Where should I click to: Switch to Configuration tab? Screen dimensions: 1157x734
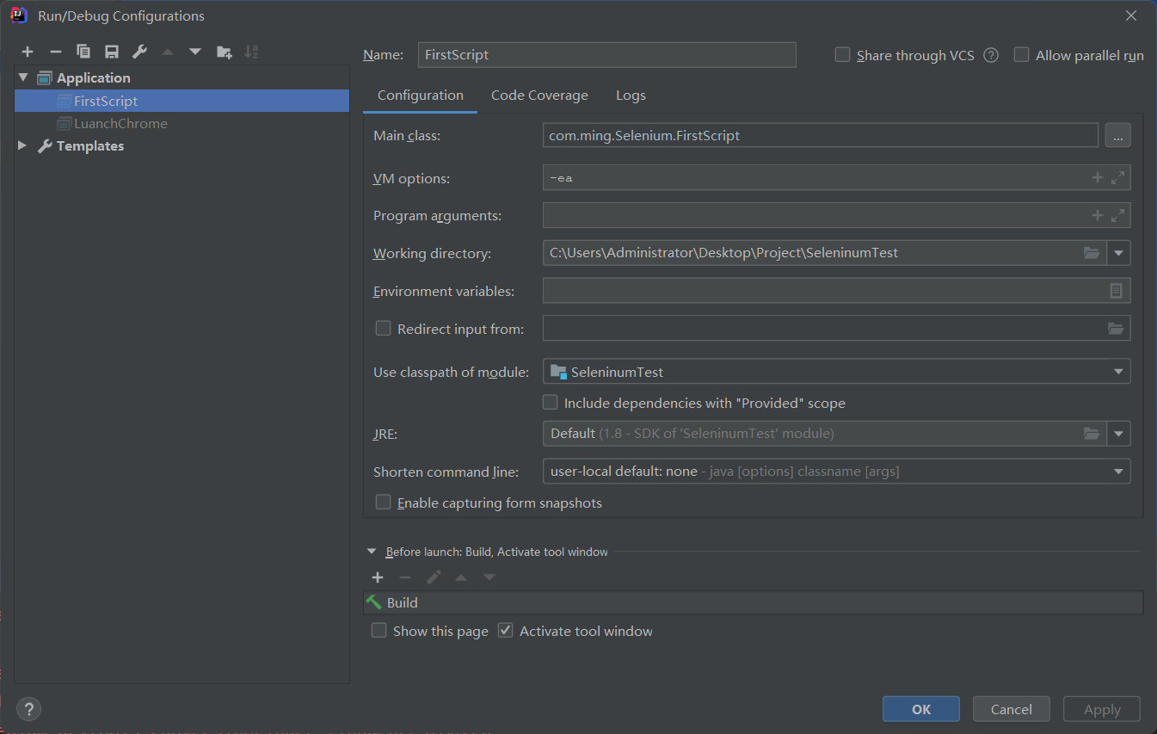click(421, 96)
